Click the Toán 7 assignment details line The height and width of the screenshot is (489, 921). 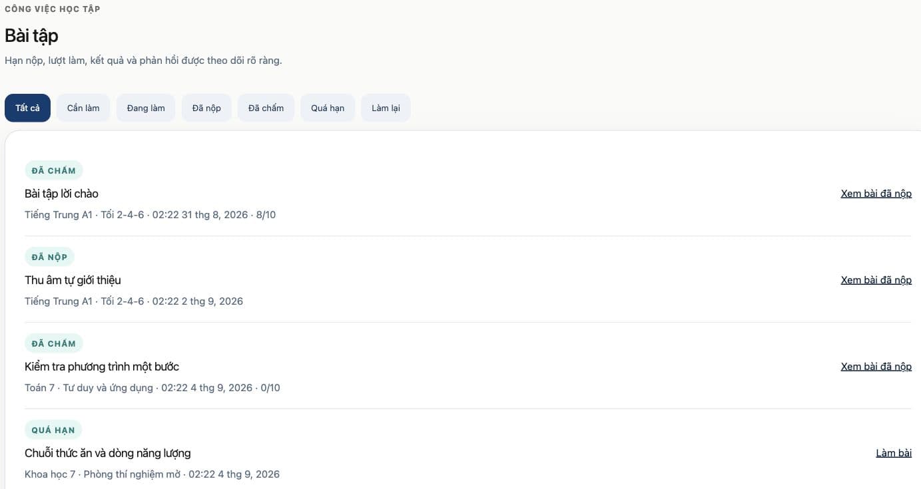click(x=153, y=387)
